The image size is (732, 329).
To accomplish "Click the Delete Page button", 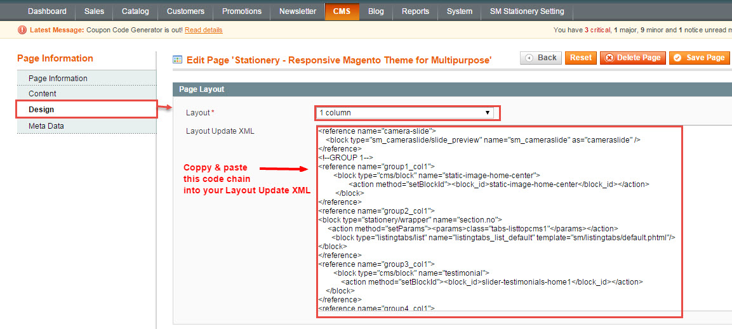I will tap(632, 58).
